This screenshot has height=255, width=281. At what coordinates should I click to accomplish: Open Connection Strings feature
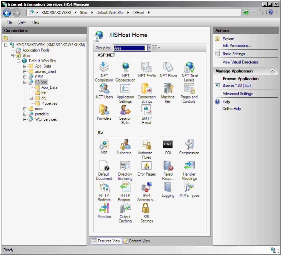coord(146,93)
